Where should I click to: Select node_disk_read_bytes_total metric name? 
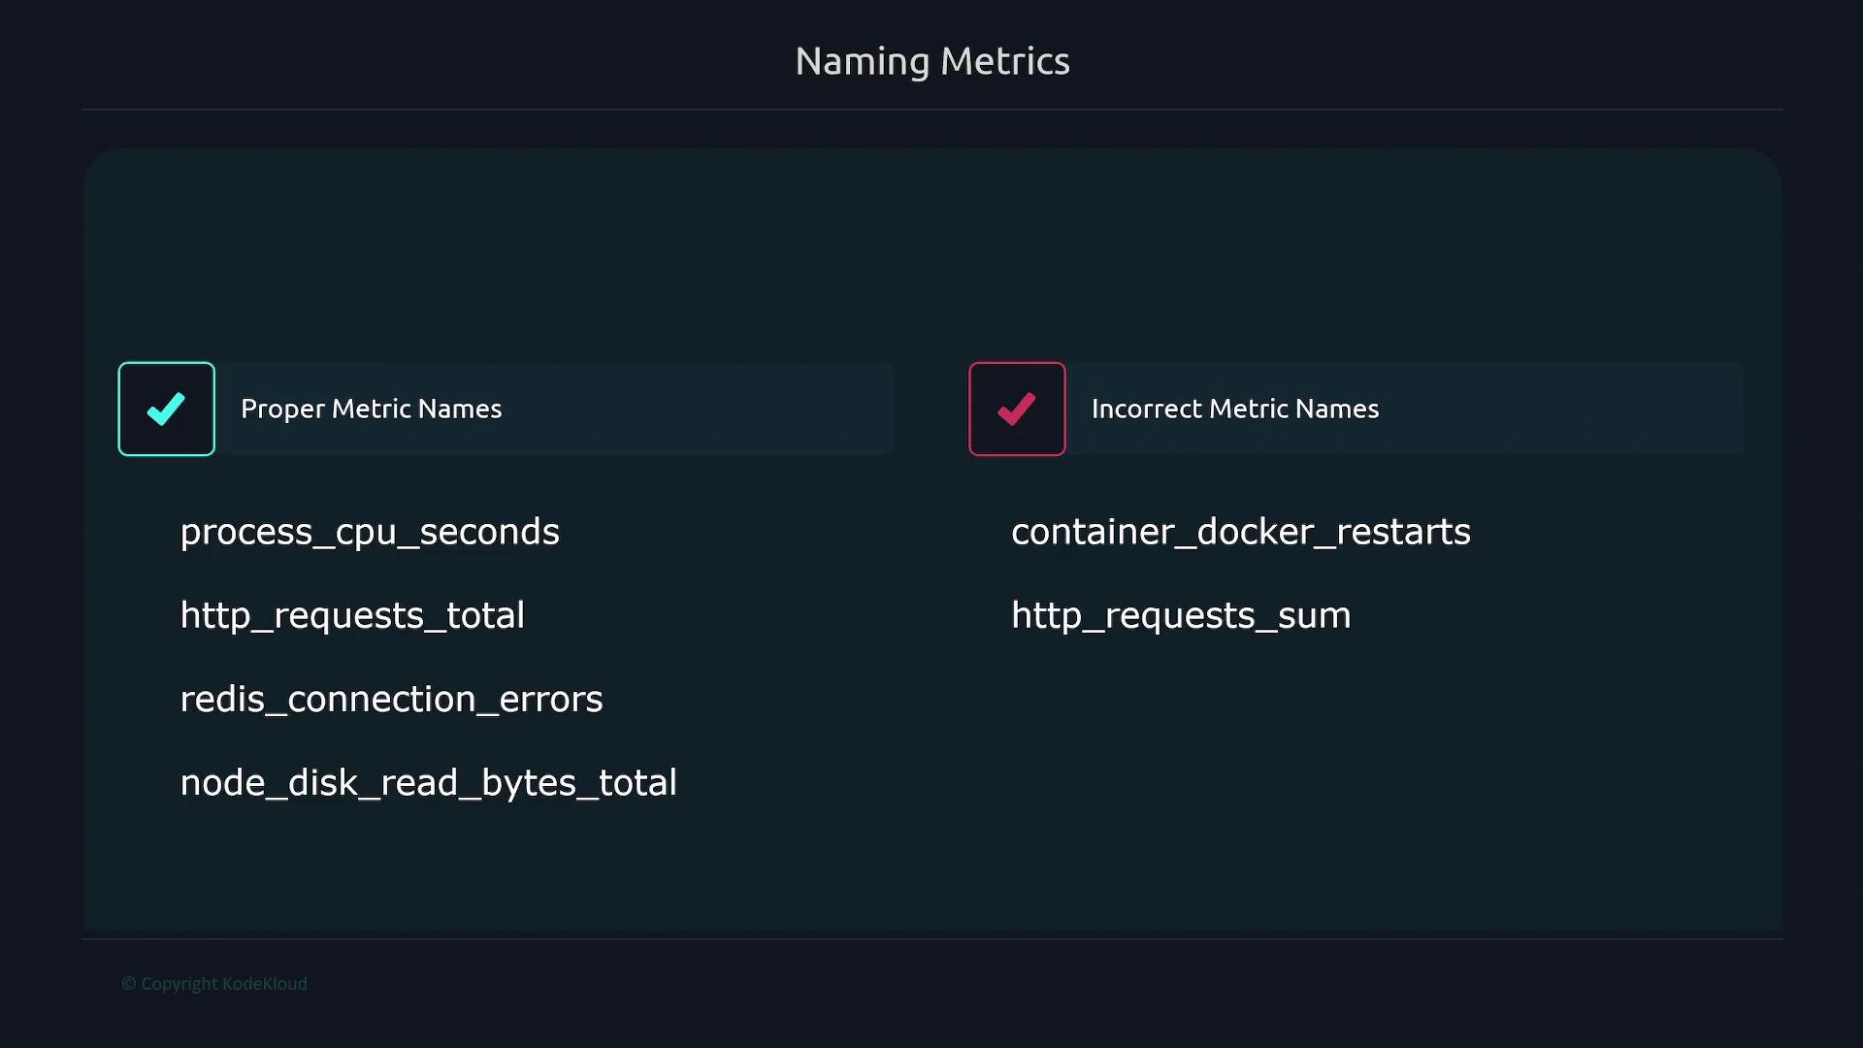click(429, 782)
